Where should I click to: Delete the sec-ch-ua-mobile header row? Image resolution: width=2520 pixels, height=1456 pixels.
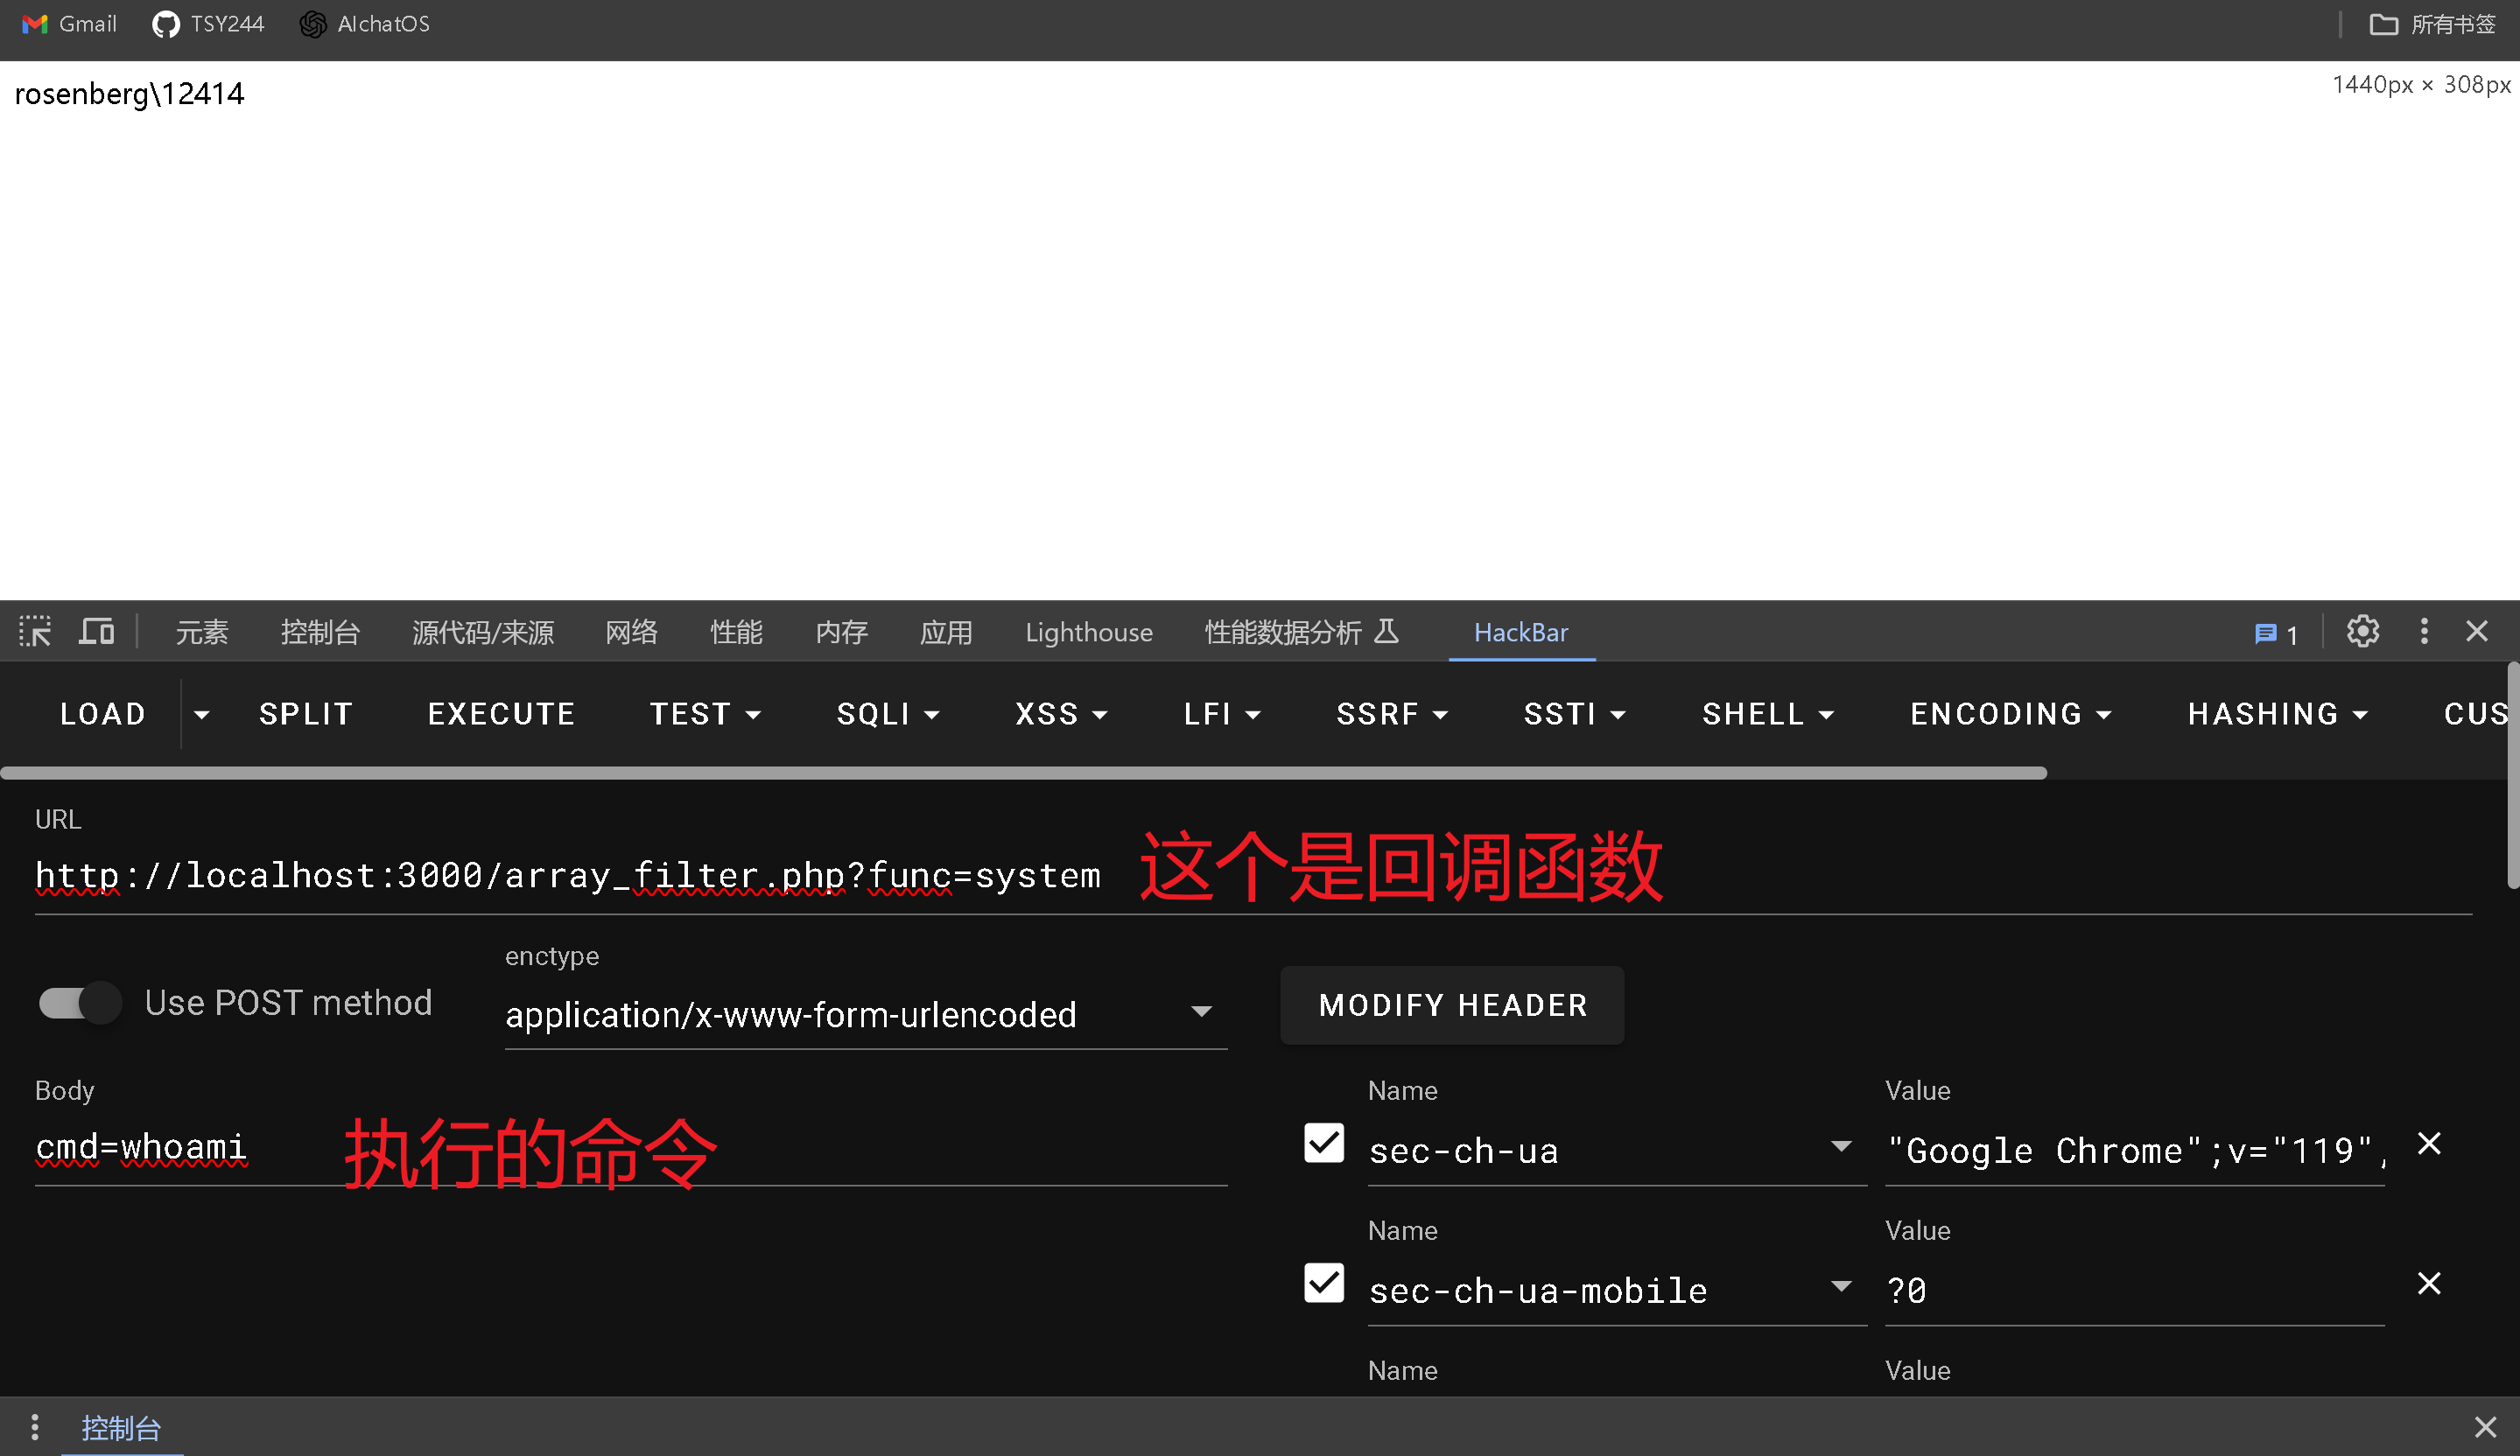(x=2428, y=1284)
